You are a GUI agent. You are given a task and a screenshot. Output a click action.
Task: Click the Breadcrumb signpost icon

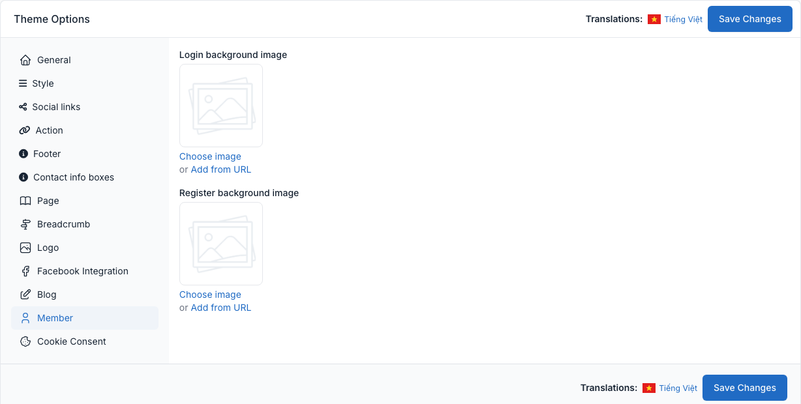[25, 224]
